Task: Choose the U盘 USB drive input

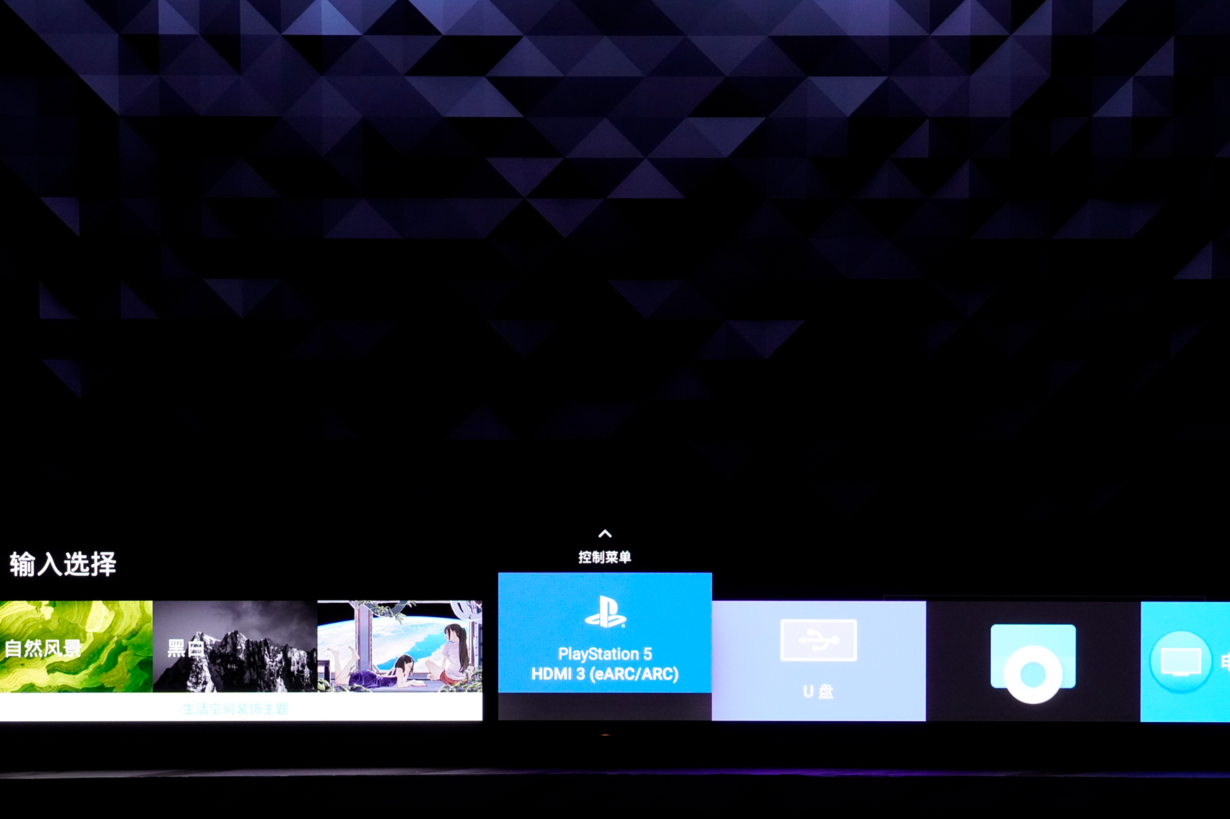Action: pyautogui.click(x=818, y=661)
